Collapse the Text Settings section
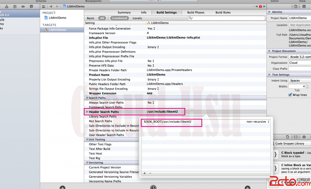The height and width of the screenshot is (189, 311). click(269, 75)
